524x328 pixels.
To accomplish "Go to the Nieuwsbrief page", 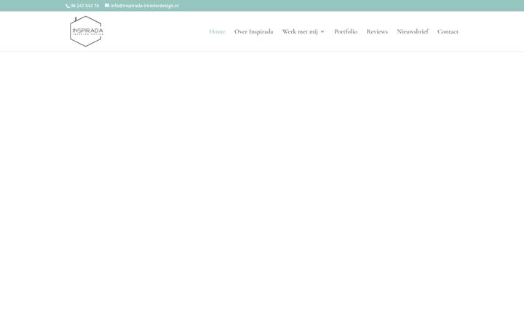I will [x=413, y=31].
